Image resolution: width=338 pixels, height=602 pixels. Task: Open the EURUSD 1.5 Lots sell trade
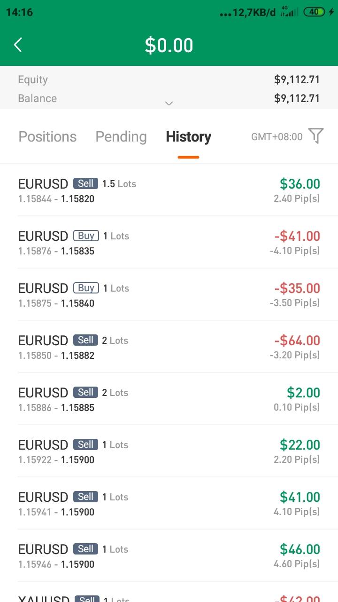[x=169, y=190]
